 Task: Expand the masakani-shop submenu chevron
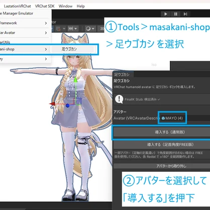pos(46,49)
